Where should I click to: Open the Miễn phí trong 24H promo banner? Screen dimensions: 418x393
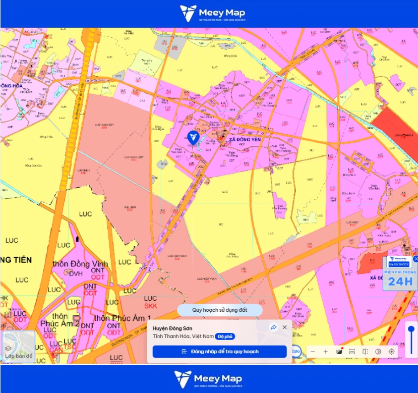coord(400,273)
